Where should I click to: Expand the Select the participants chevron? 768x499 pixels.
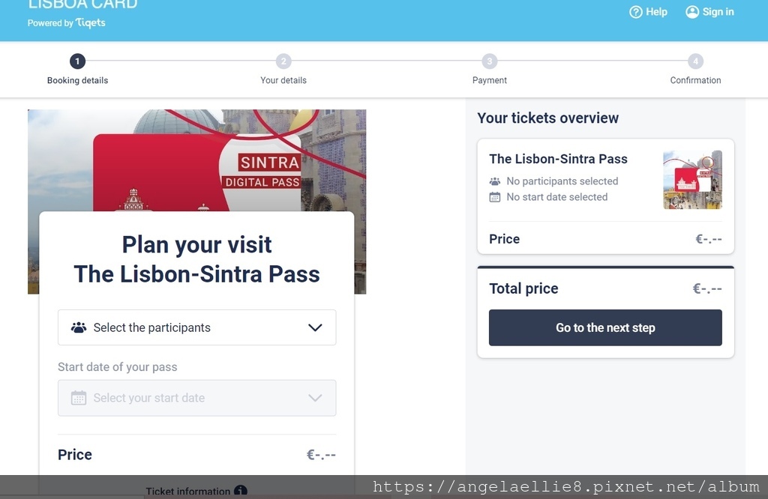tap(315, 327)
